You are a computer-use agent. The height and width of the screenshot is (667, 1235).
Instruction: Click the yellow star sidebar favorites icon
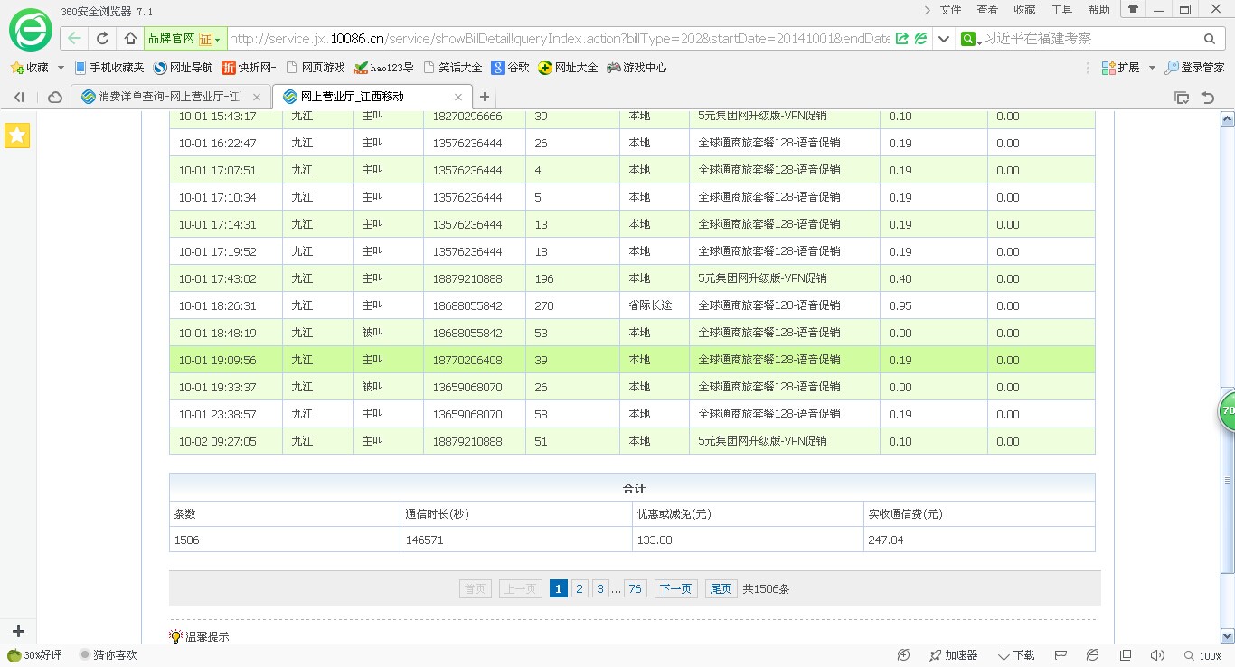pyautogui.click(x=17, y=136)
